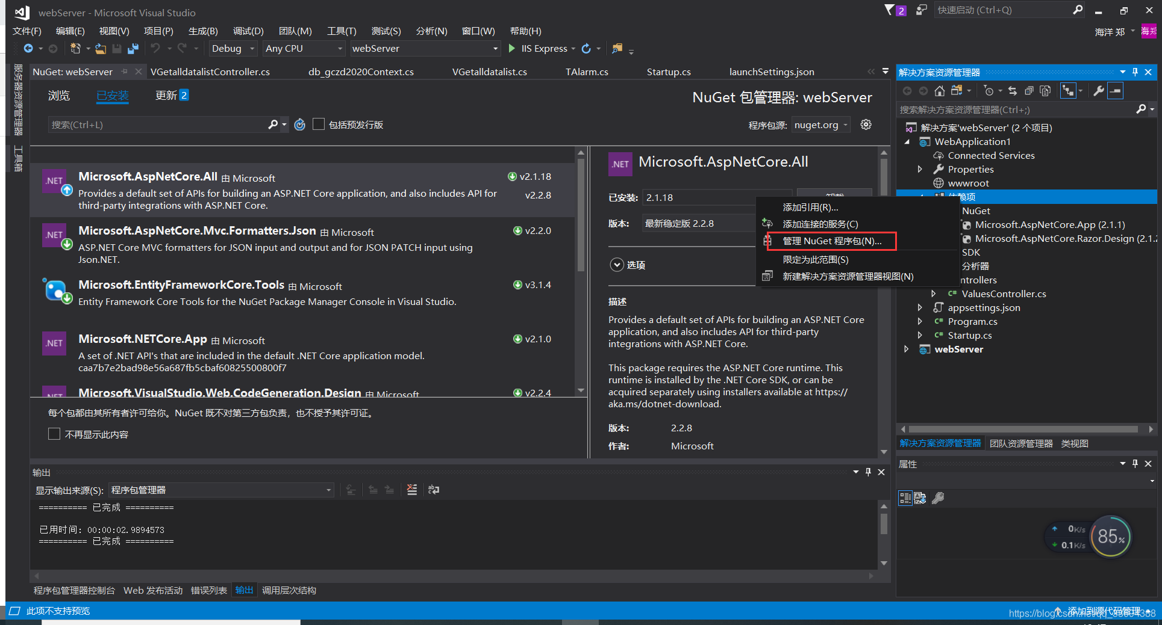Select 管理 NuGet 程序包(N)... in context menu
Viewport: 1162px width, 625px height.
832,241
